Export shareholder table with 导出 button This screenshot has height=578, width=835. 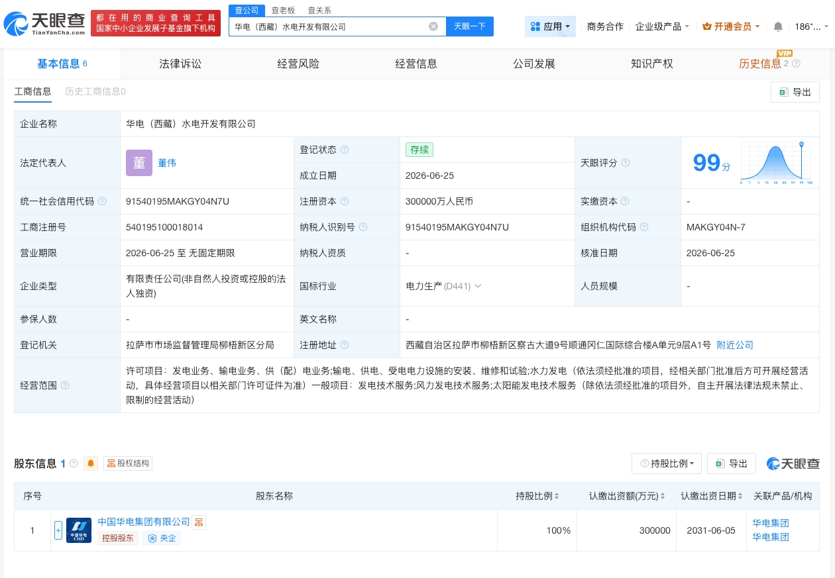(x=732, y=463)
